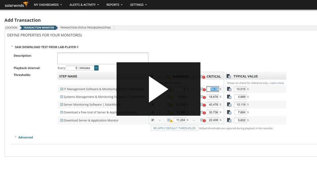Click the SolarWinds logo
Image resolution: width=317 pixels, height=178 pixels.
(17, 5)
